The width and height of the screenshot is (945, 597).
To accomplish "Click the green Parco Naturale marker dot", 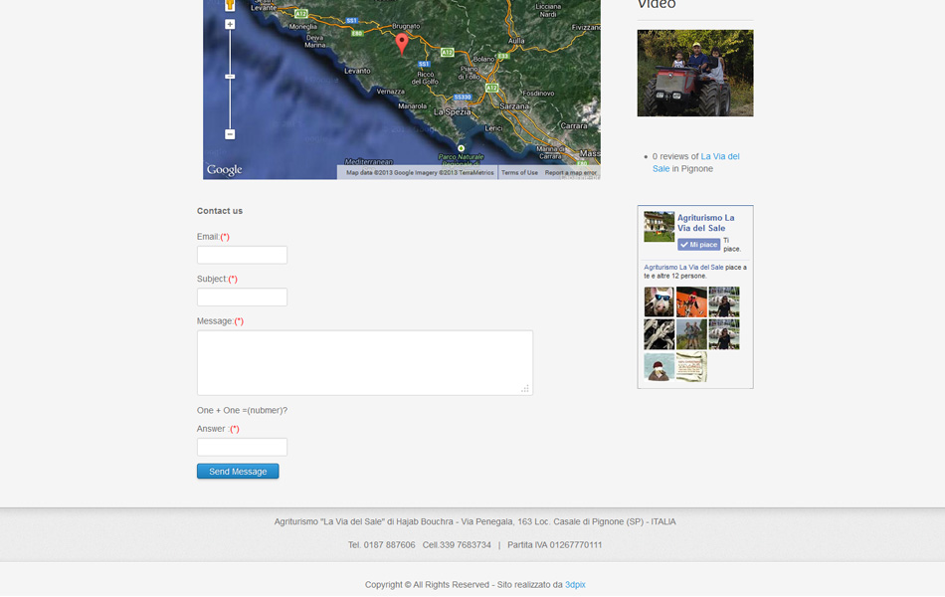I will [x=461, y=148].
